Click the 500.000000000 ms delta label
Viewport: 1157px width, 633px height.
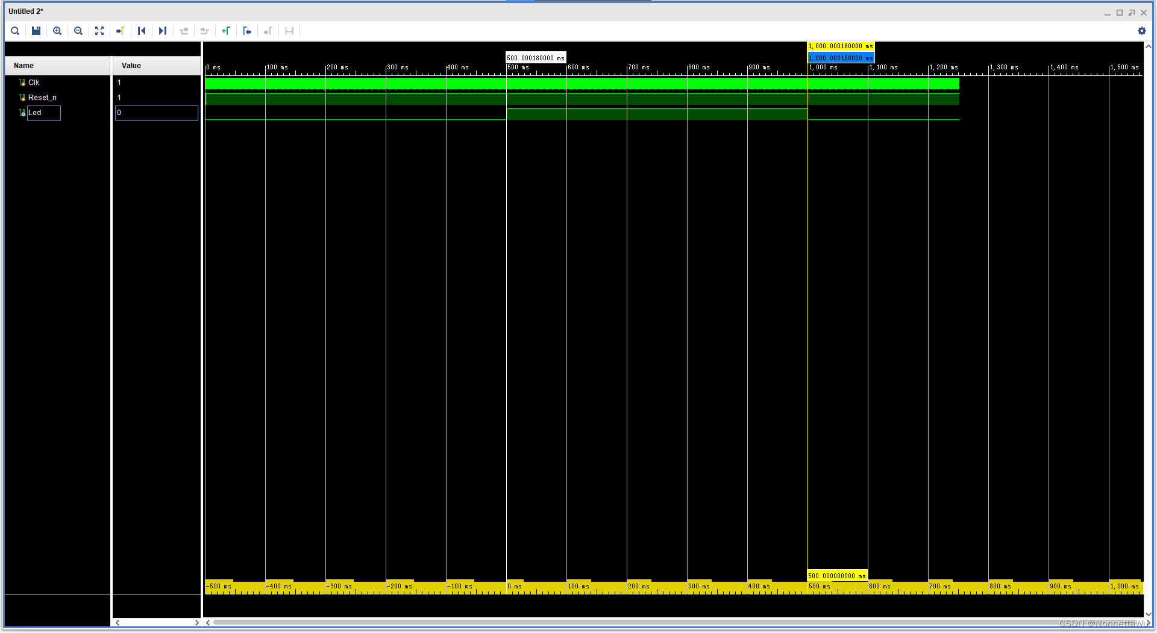point(838,576)
